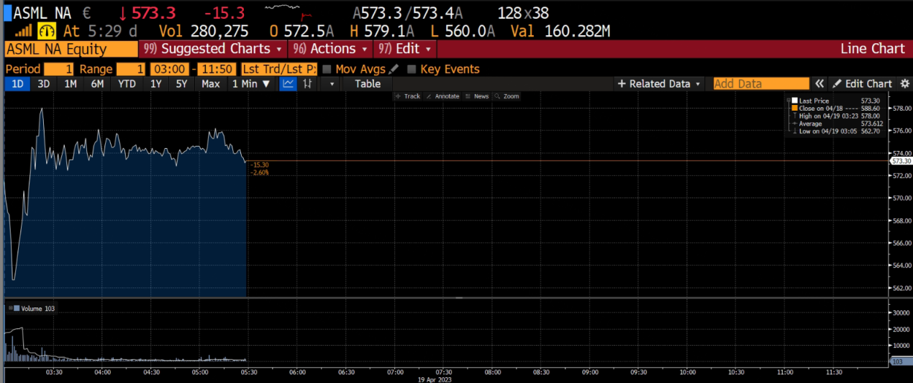The height and width of the screenshot is (383, 913).
Task: Activate the Annotate tool
Action: [x=442, y=96]
